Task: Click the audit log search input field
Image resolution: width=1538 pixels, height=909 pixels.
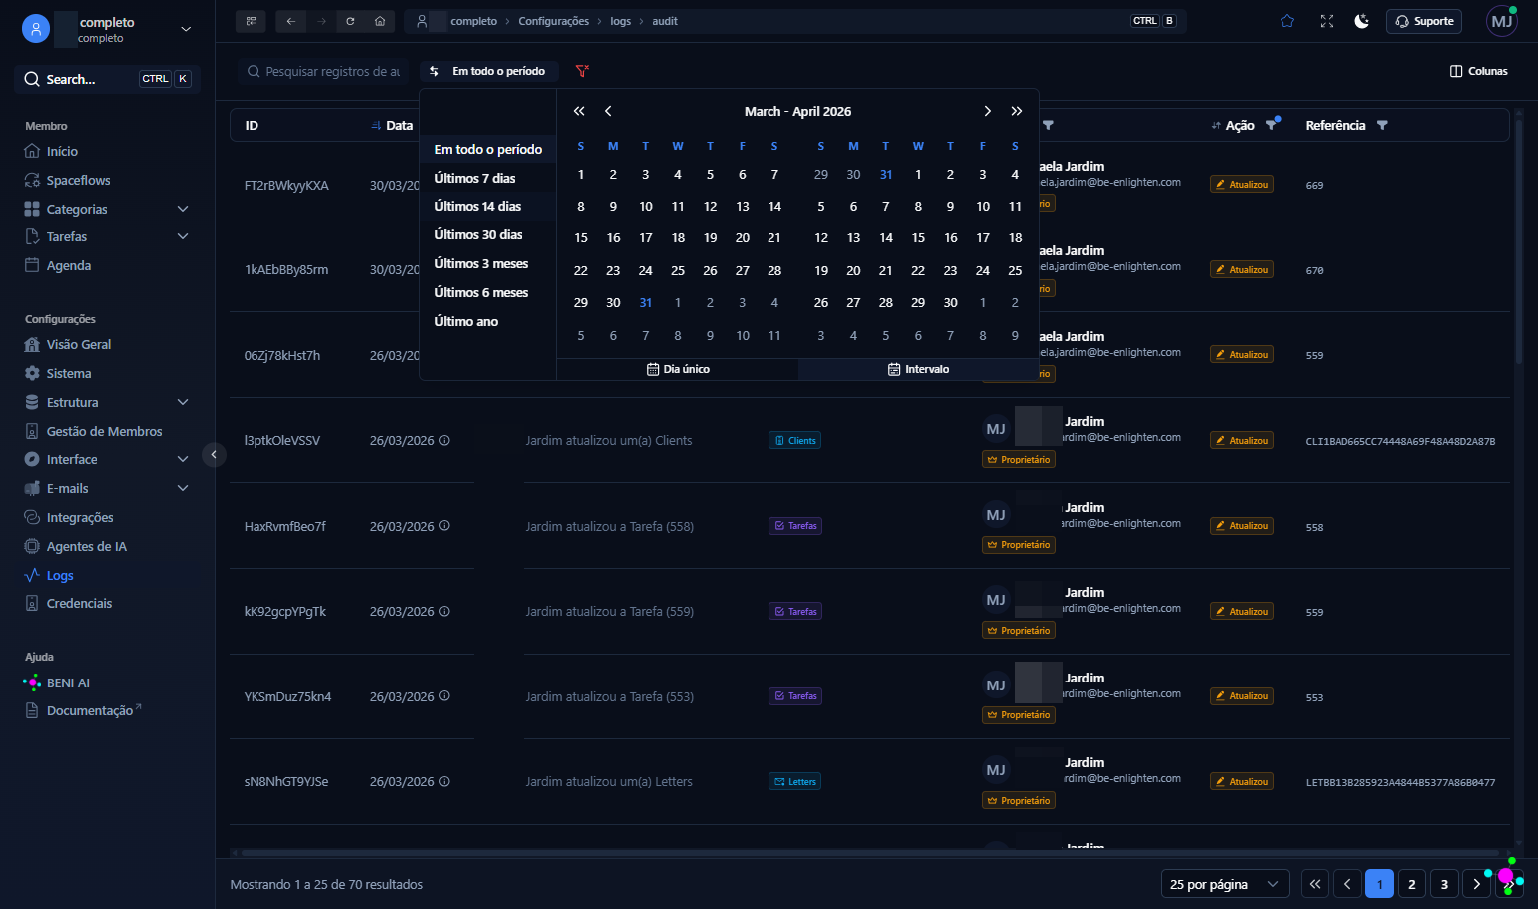Action: pyautogui.click(x=324, y=71)
